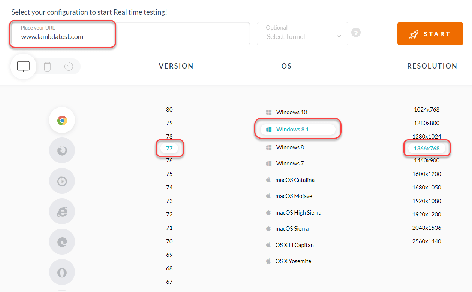Switch to the recent history mode
This screenshot has width=472, height=292.
tap(69, 67)
